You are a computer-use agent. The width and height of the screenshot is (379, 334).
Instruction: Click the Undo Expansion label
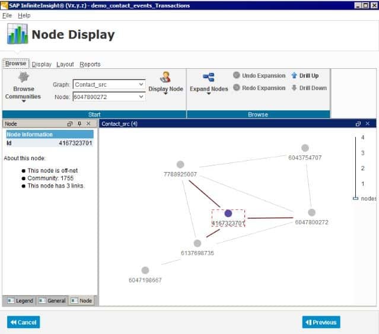click(264, 76)
